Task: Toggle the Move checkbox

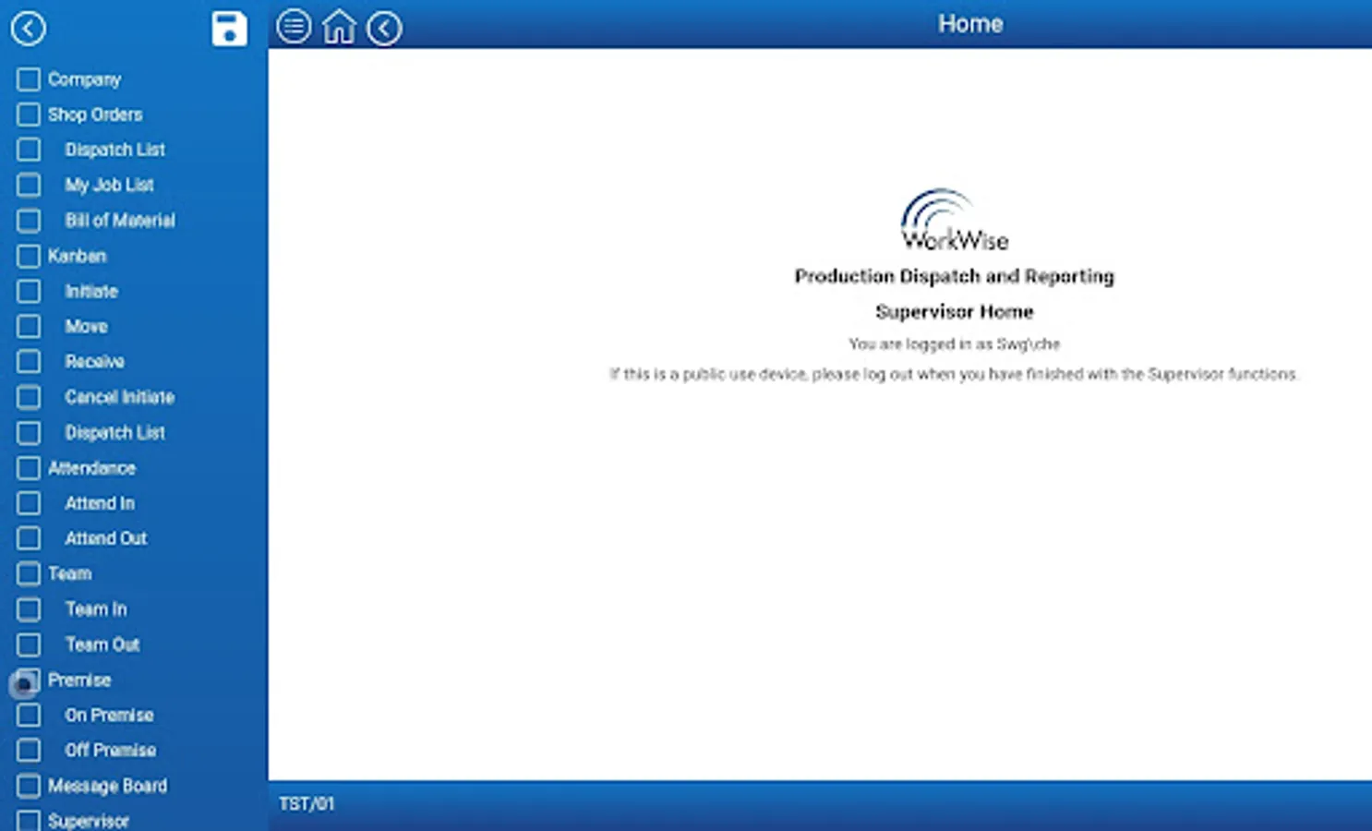Action: (x=29, y=326)
